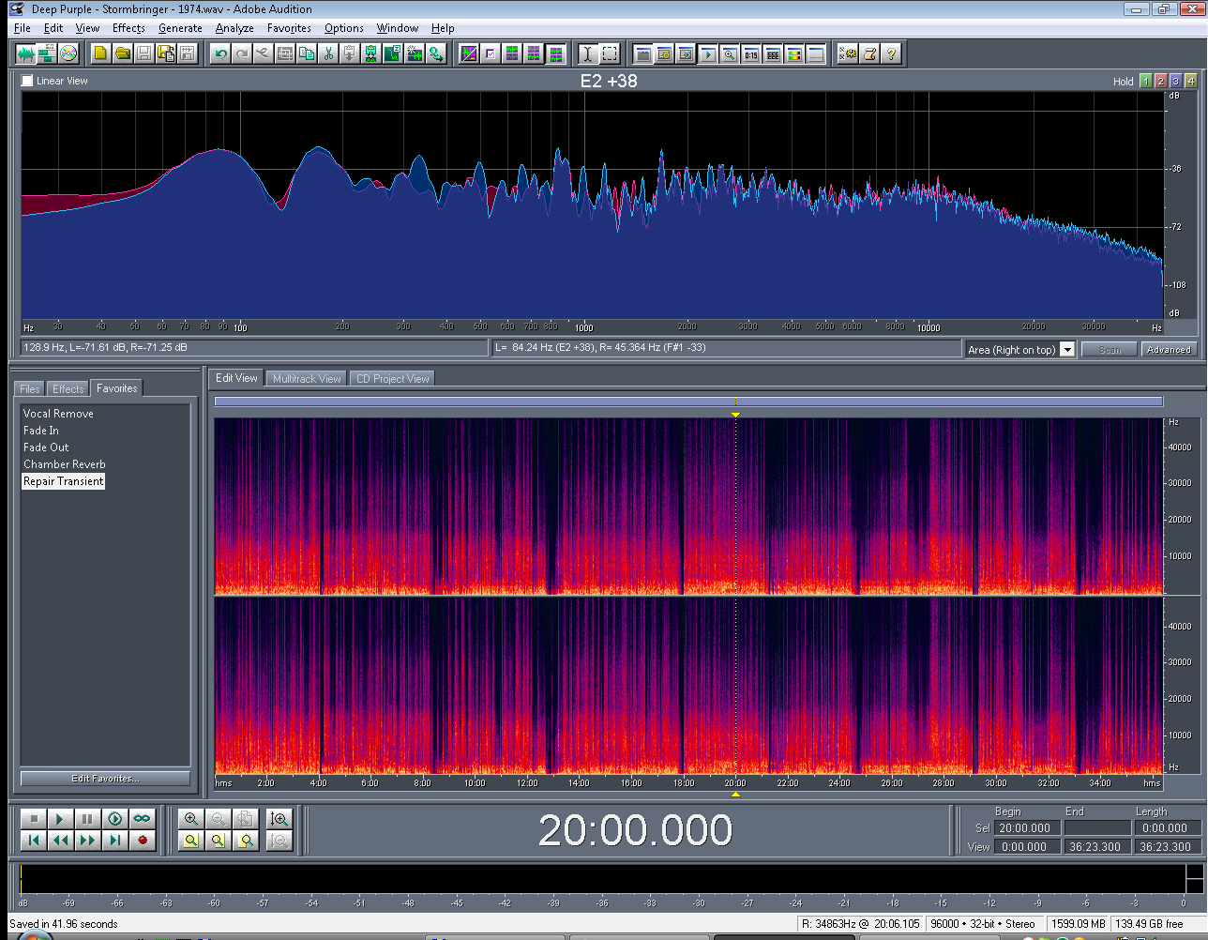Show the zoom controls window icon
The image size is (1208, 940).
[730, 53]
